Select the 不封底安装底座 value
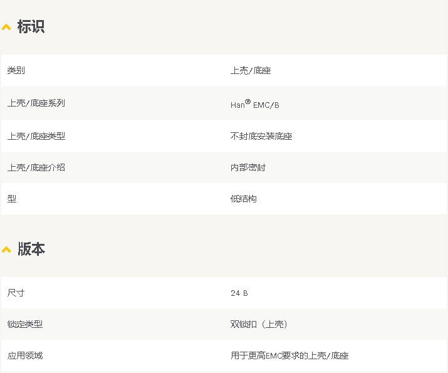This screenshot has width=448, height=373. (x=261, y=136)
